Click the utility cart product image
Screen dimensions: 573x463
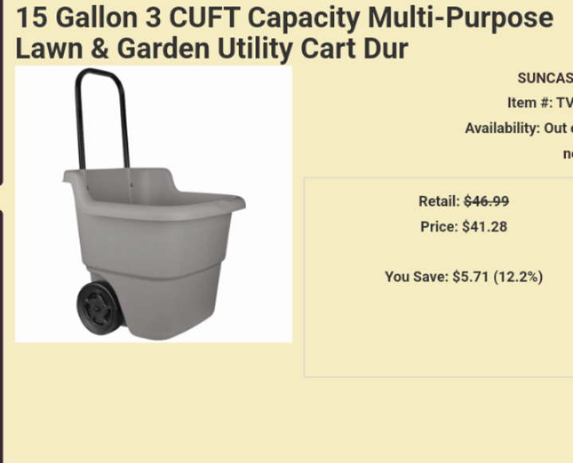[153, 204]
